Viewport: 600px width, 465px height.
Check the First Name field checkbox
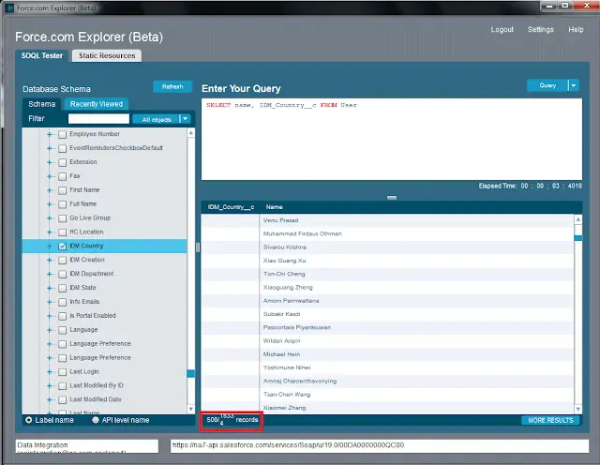63,190
